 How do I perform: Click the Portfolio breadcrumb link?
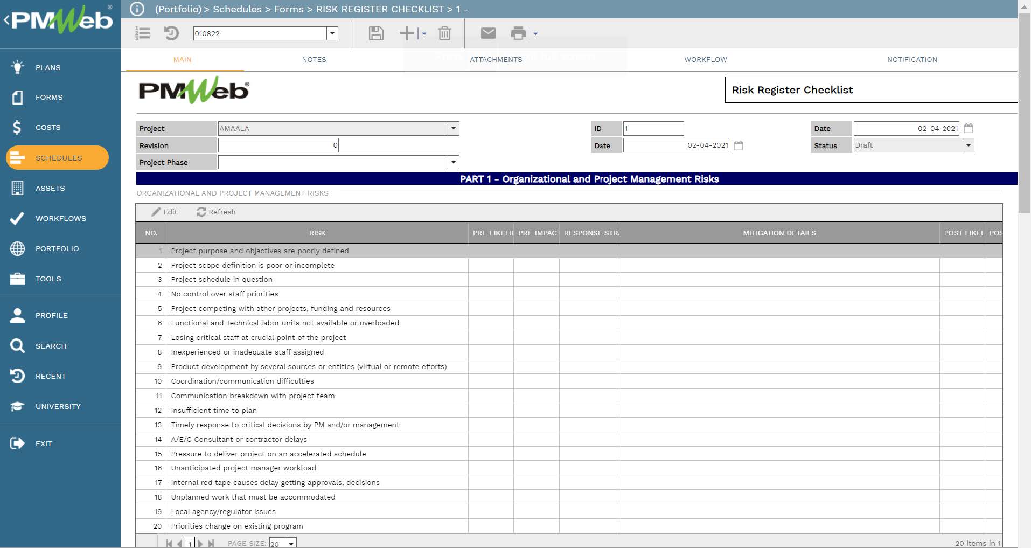pyautogui.click(x=178, y=9)
